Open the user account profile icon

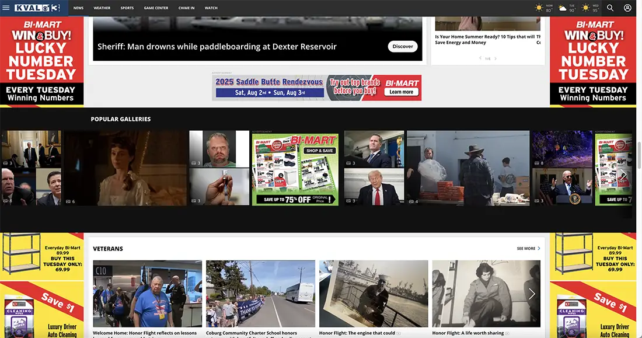627,8
